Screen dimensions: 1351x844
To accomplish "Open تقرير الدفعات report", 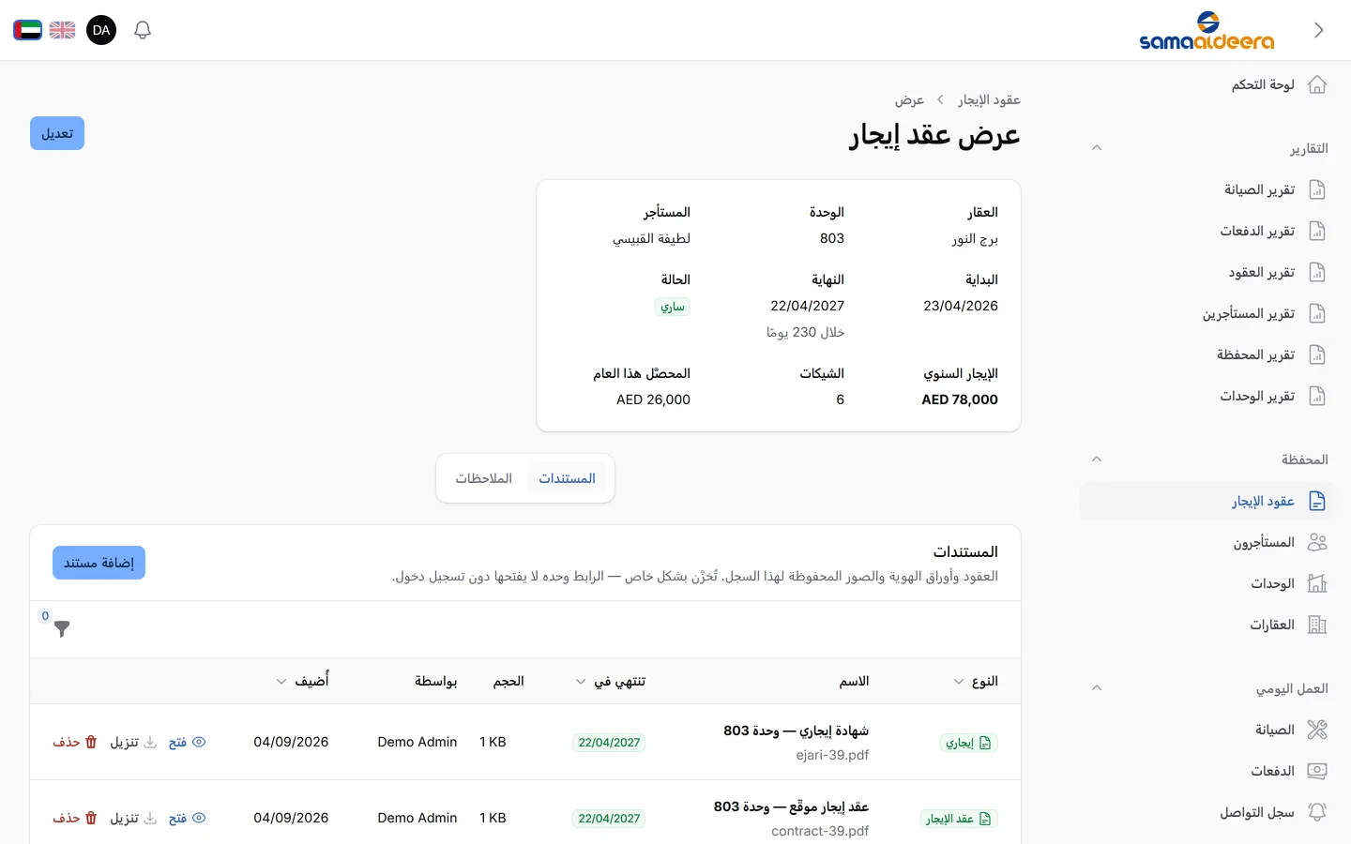I will [x=1272, y=231].
